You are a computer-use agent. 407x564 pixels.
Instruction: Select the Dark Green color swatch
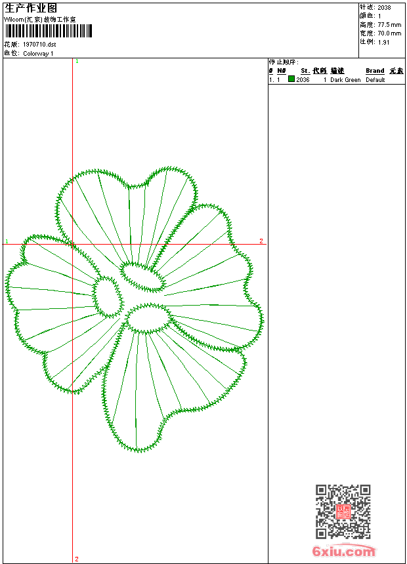[x=291, y=79]
